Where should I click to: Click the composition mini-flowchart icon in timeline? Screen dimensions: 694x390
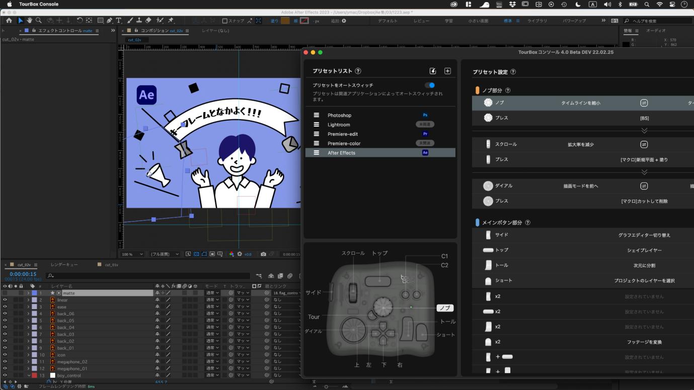coord(259,276)
